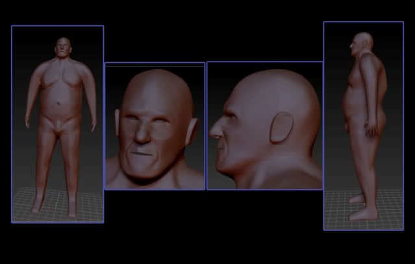Open the head side-profile close-up render
Screen dimensions: 415x264
(x=265, y=126)
